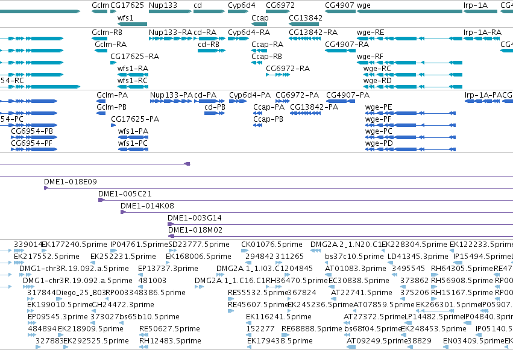Click EST AT01083.3prime
This screenshot has height=350, width=513.
328,275
